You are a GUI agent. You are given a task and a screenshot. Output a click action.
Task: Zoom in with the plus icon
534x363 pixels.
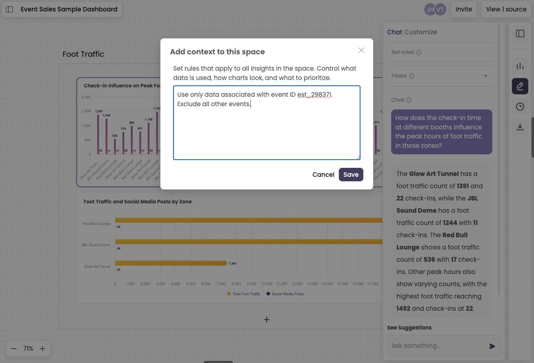[x=42, y=349]
